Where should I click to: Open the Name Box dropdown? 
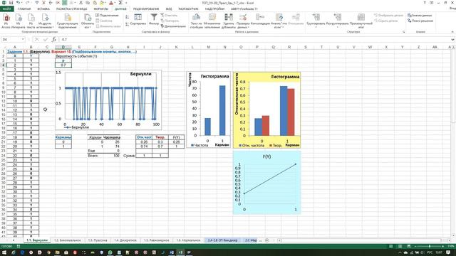point(23,39)
